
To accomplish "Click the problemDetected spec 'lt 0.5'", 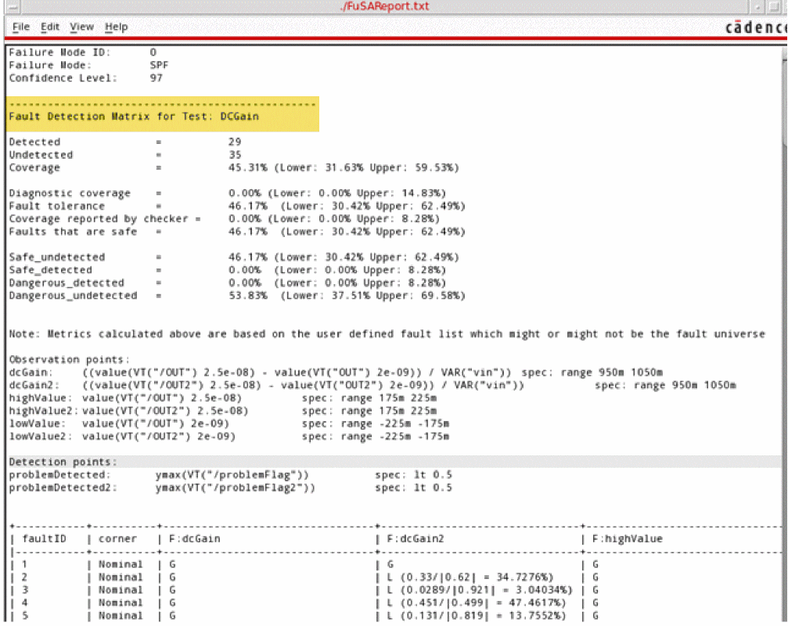I will [x=433, y=475].
